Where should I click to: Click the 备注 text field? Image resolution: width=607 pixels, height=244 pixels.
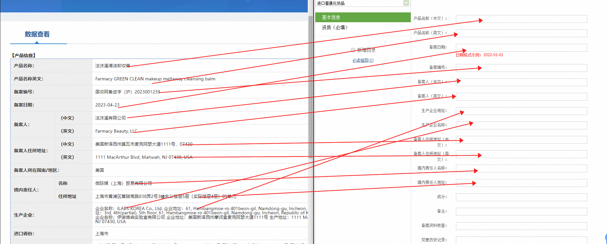pos(521,212)
